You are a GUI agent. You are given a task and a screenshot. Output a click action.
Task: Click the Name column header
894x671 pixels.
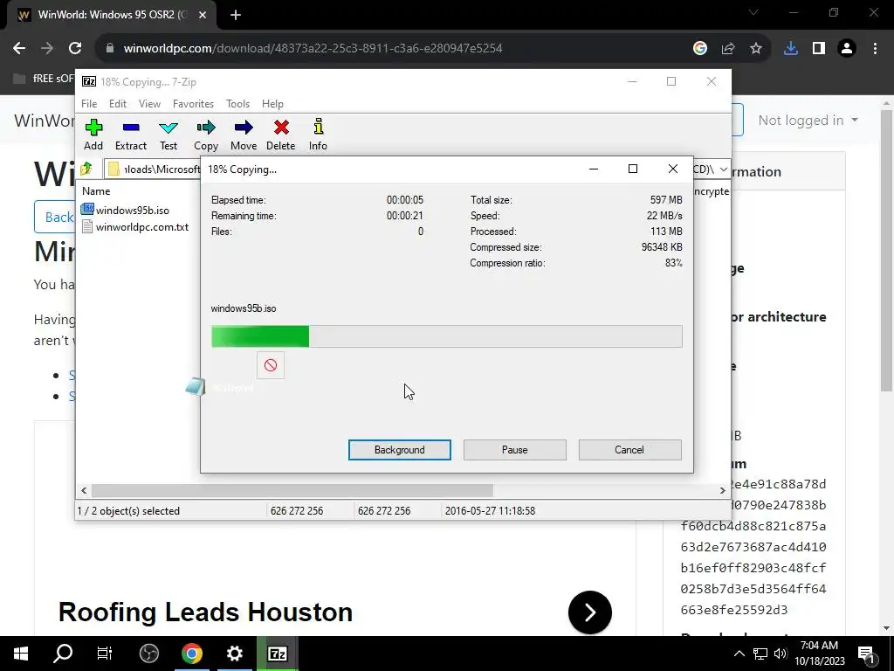tap(96, 191)
